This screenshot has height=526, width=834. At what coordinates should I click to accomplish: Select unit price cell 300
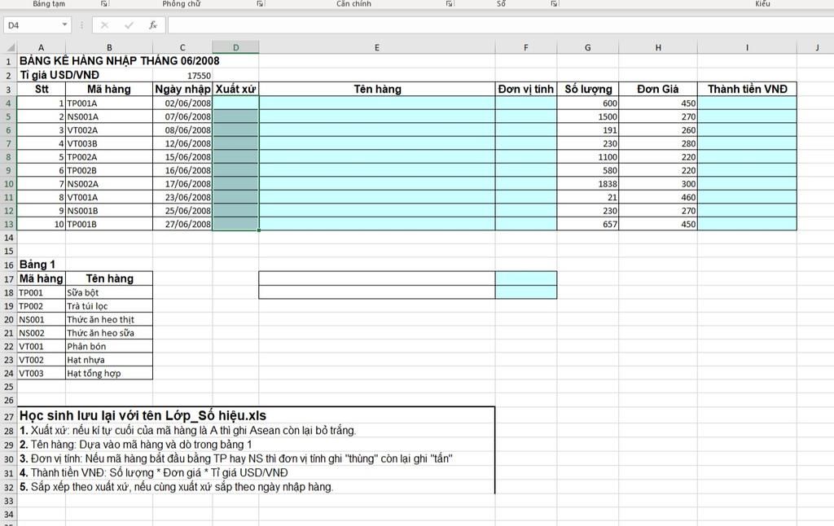click(x=658, y=183)
